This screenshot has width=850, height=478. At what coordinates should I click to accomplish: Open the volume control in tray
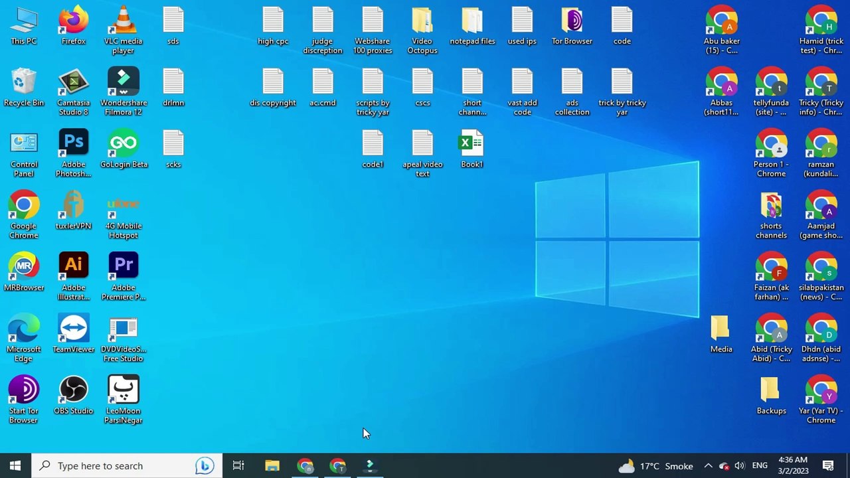coord(740,466)
